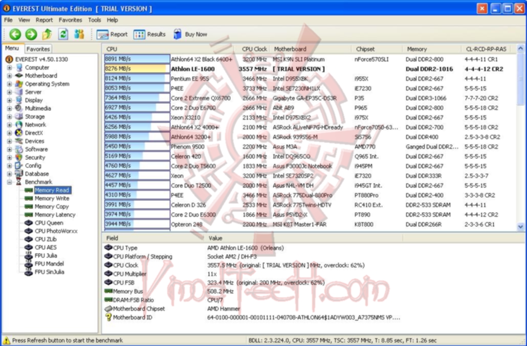Expand the Operating System tree node
527x346 pixels.
pos(9,84)
